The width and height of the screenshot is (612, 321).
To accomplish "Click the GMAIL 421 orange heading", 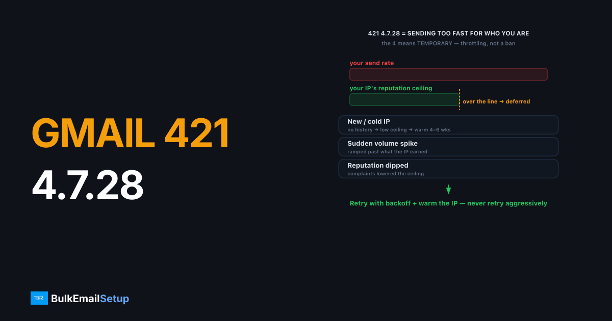I will [131, 133].
